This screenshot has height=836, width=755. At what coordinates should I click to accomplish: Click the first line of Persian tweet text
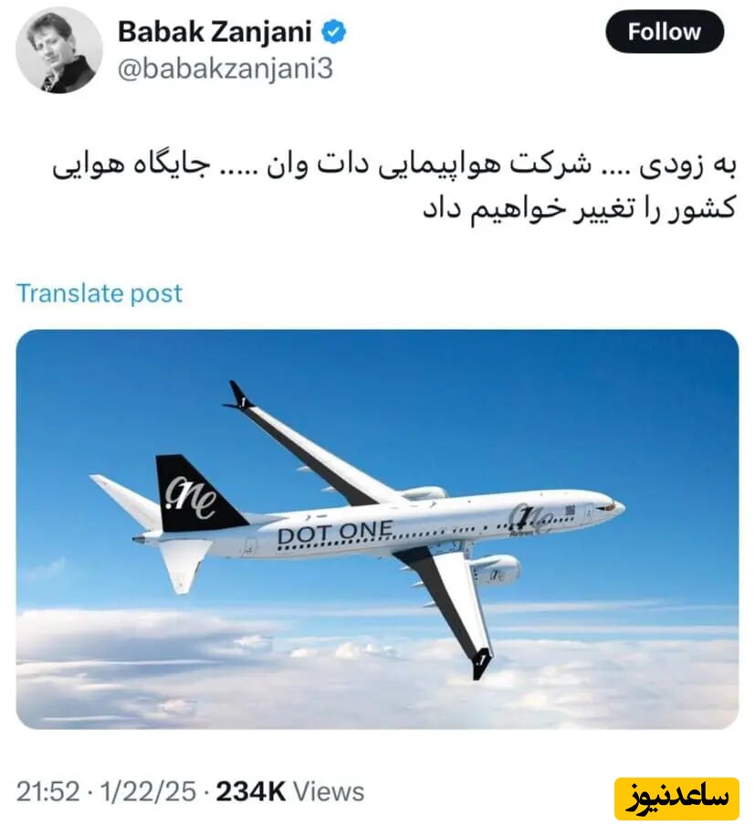point(393,165)
